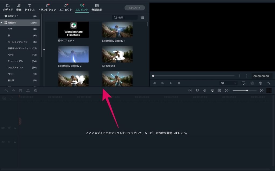
Task: Click the 00:00:00:00 timecode field
Action: pos(261,76)
